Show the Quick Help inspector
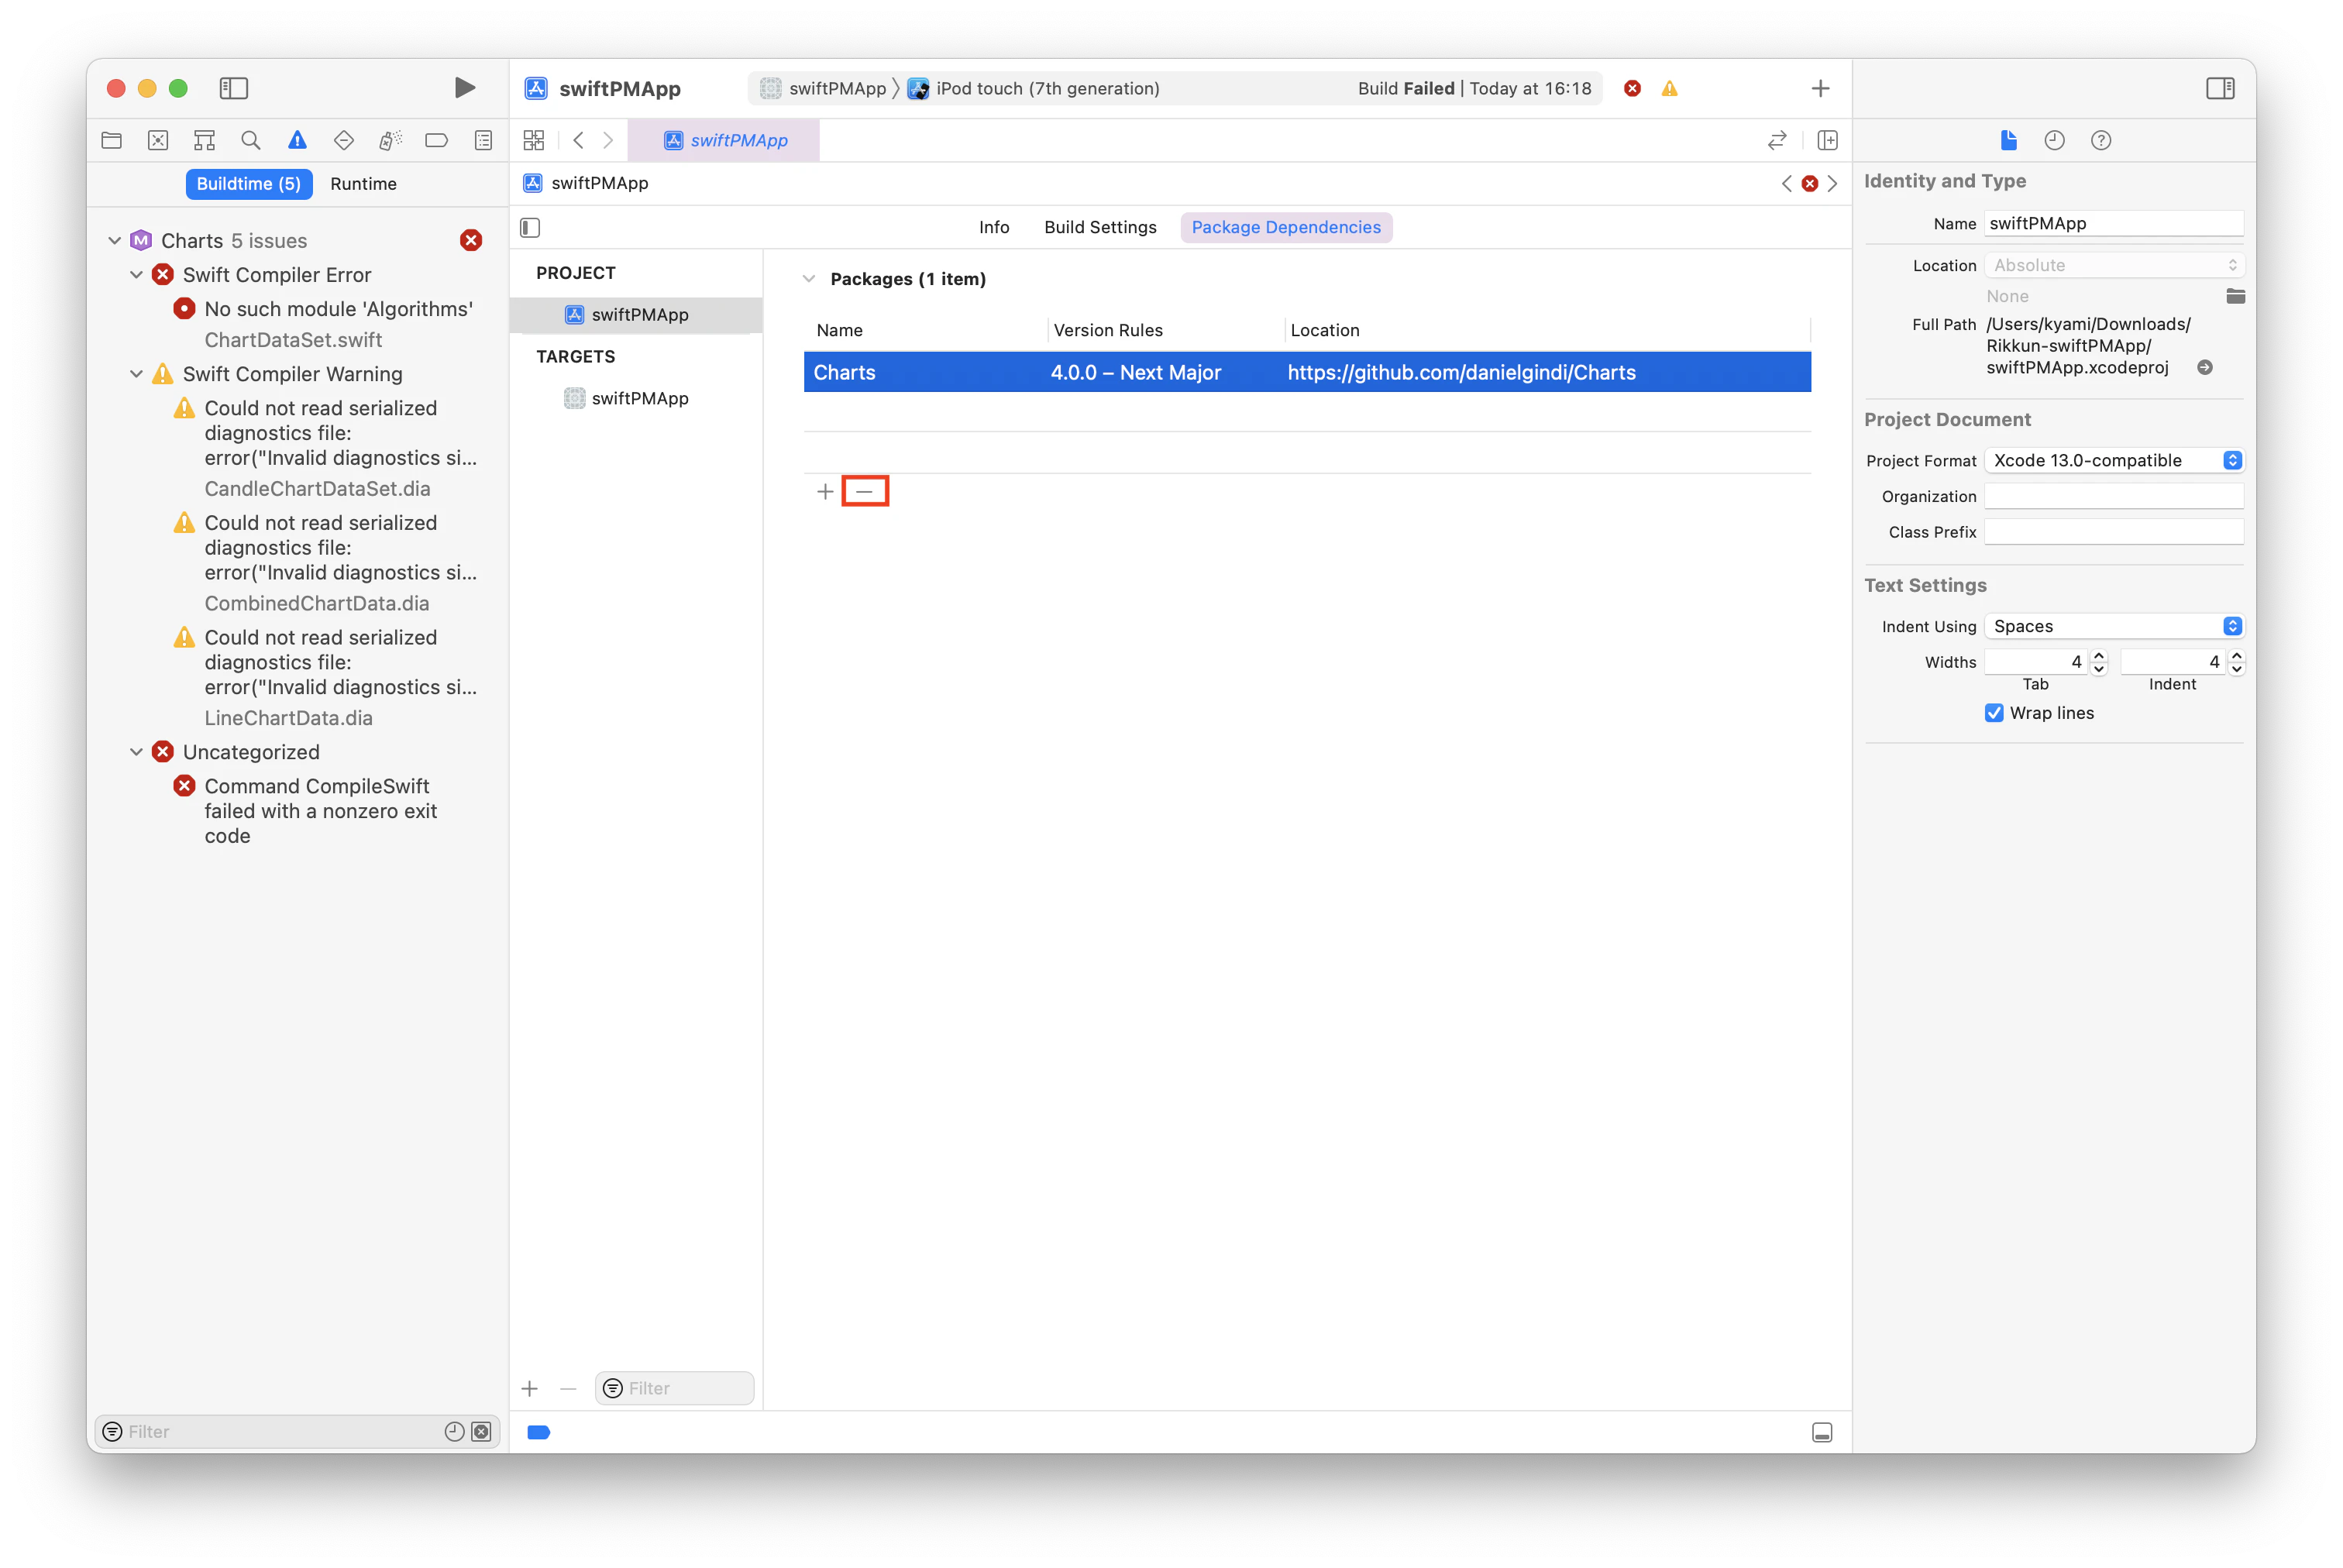 coord(2101,140)
